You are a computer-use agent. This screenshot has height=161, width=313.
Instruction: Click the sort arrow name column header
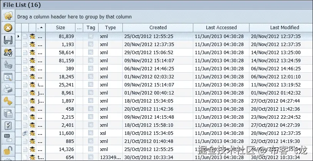41,28
